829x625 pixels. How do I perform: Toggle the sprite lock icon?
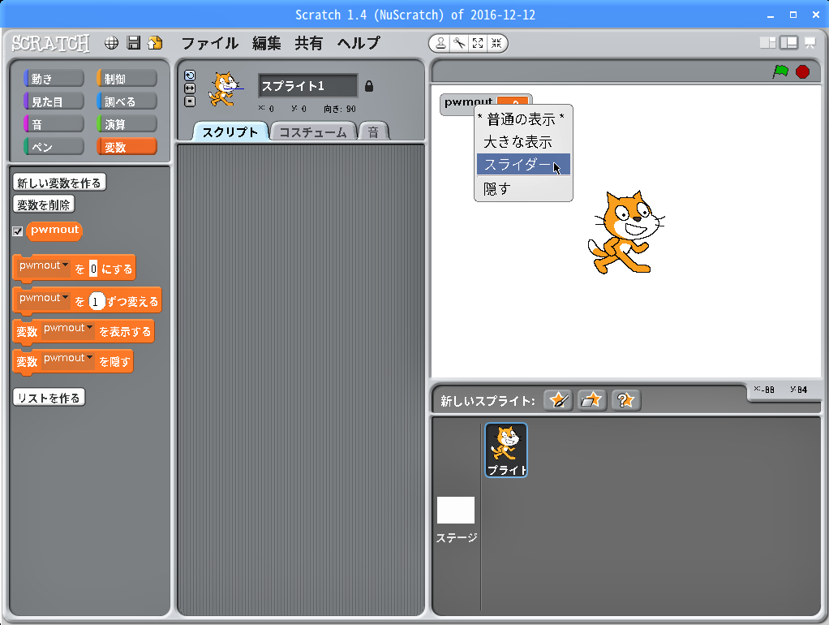pos(369,86)
